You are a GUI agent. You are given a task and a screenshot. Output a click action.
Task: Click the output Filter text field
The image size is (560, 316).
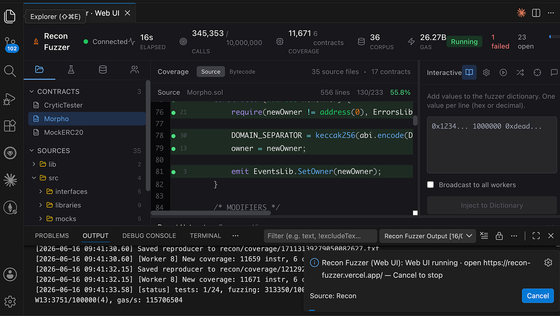pos(320,236)
